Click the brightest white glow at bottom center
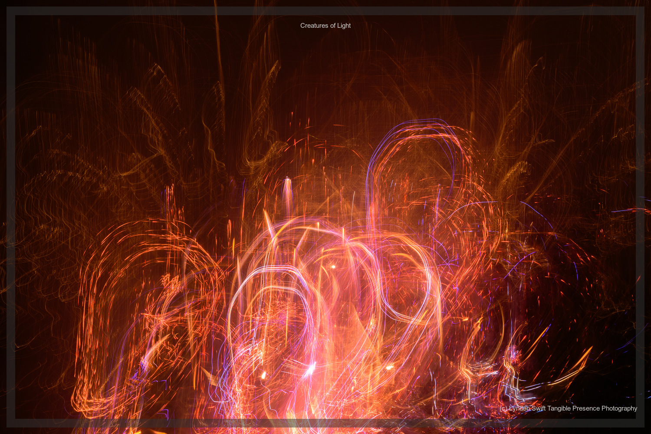Image resolution: width=651 pixels, height=434 pixels. tap(310, 369)
